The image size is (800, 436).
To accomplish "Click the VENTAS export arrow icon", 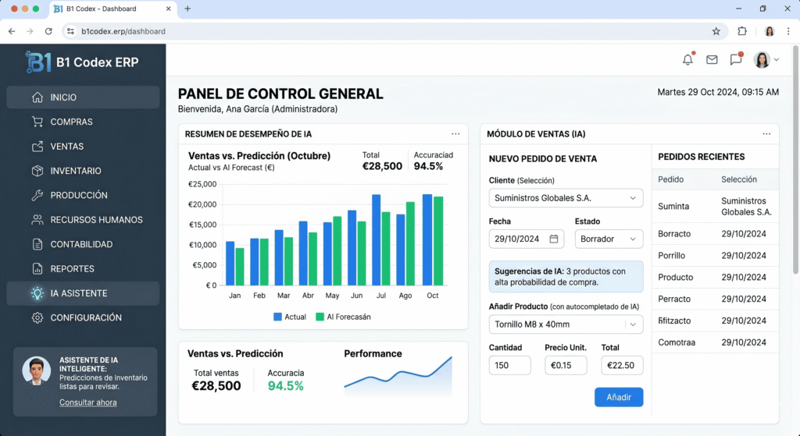I will (37, 146).
